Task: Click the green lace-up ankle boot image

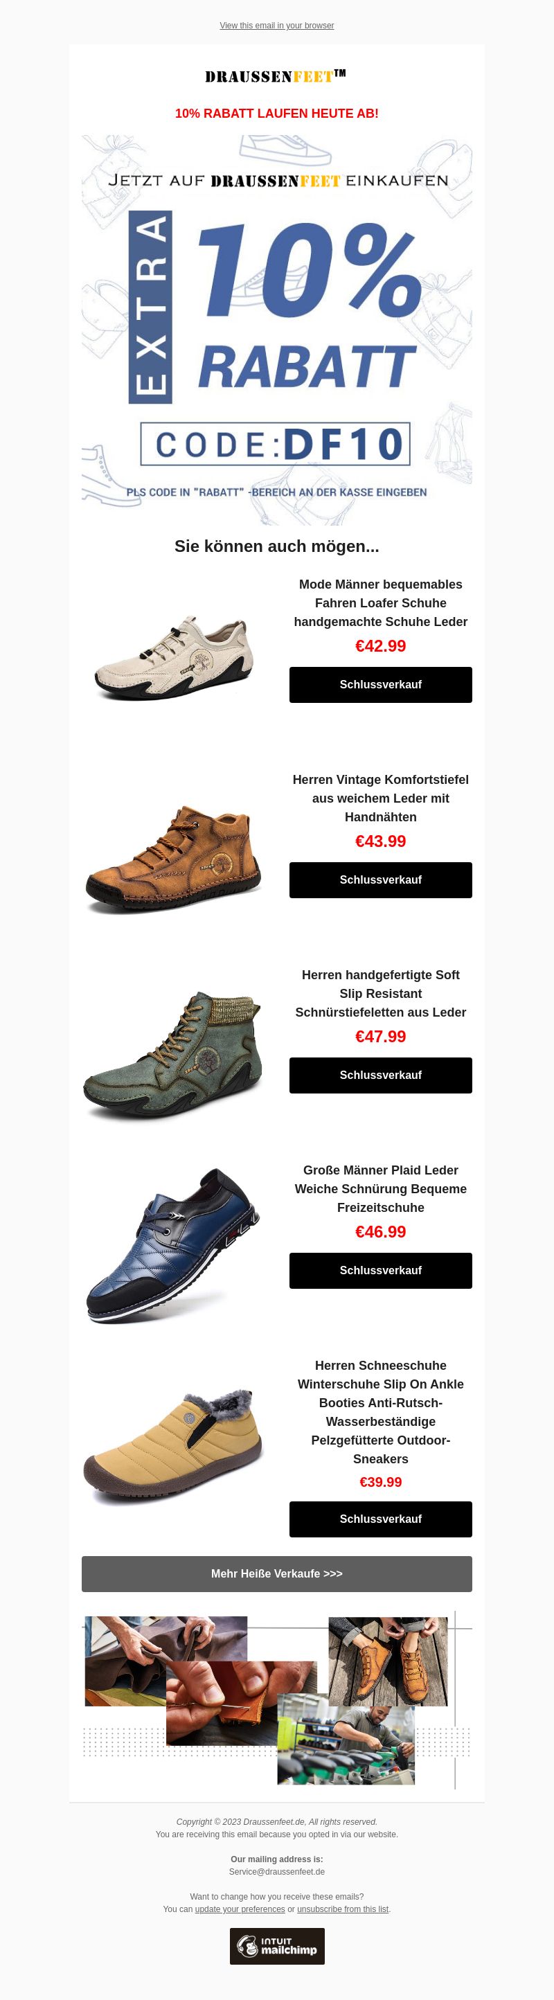Action: 173,1049
